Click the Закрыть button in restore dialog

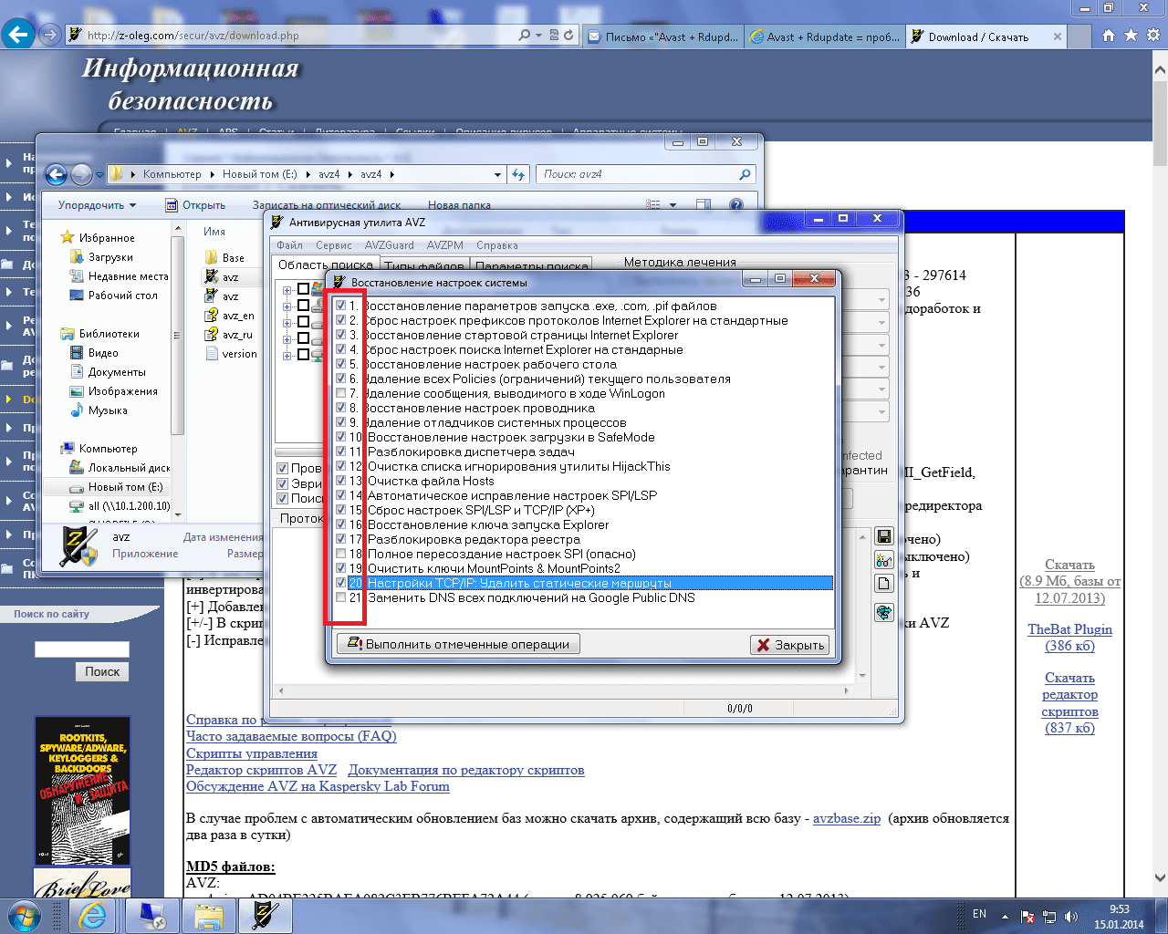tap(790, 645)
